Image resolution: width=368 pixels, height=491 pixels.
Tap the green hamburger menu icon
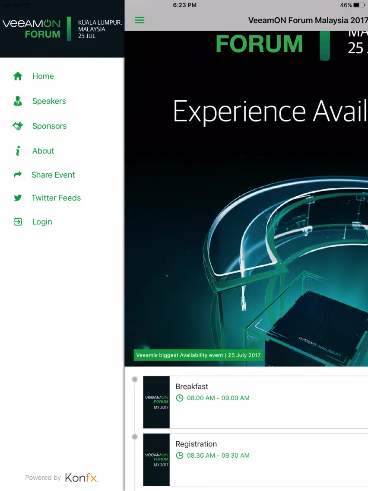tap(140, 20)
